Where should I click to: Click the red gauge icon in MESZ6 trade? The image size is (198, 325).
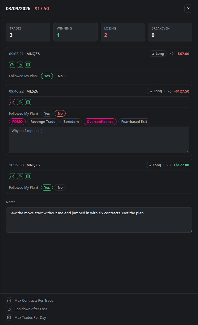(12, 102)
